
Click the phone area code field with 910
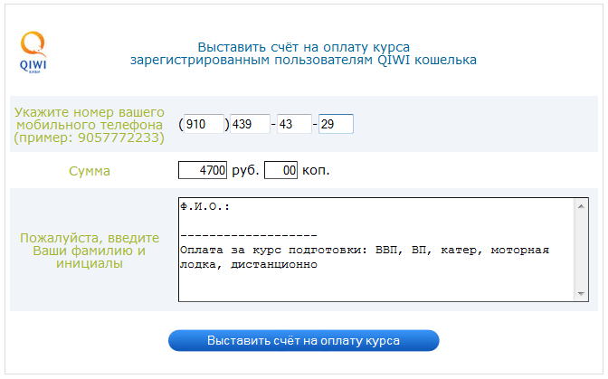pos(204,124)
